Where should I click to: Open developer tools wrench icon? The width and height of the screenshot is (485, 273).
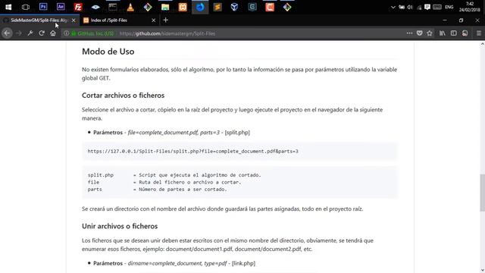click(30, 33)
